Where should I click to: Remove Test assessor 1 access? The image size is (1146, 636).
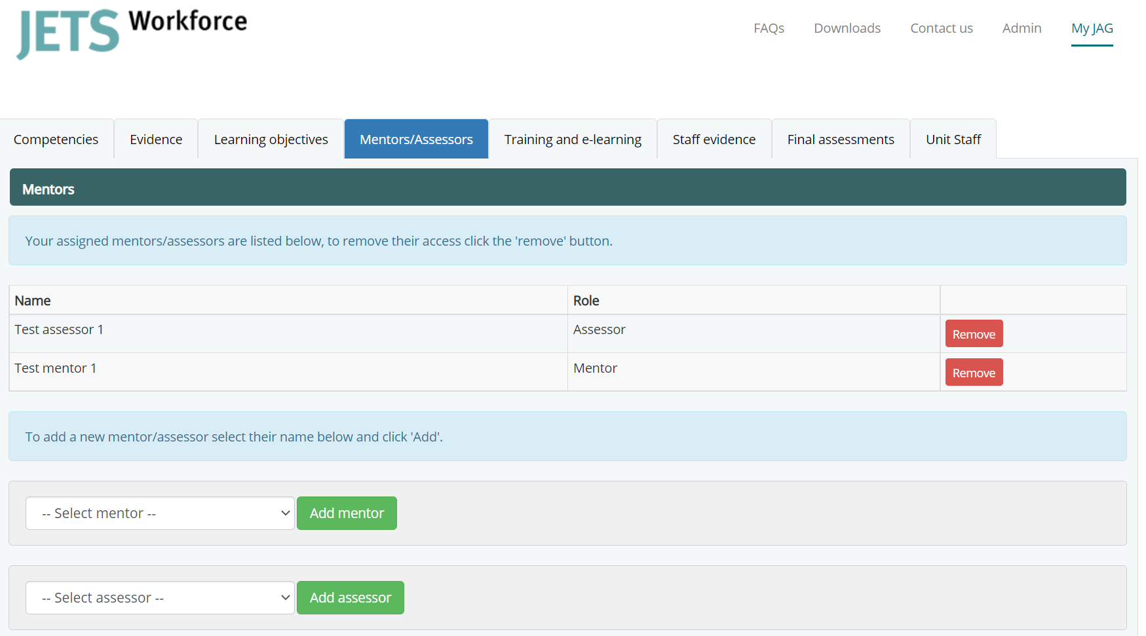(x=974, y=334)
